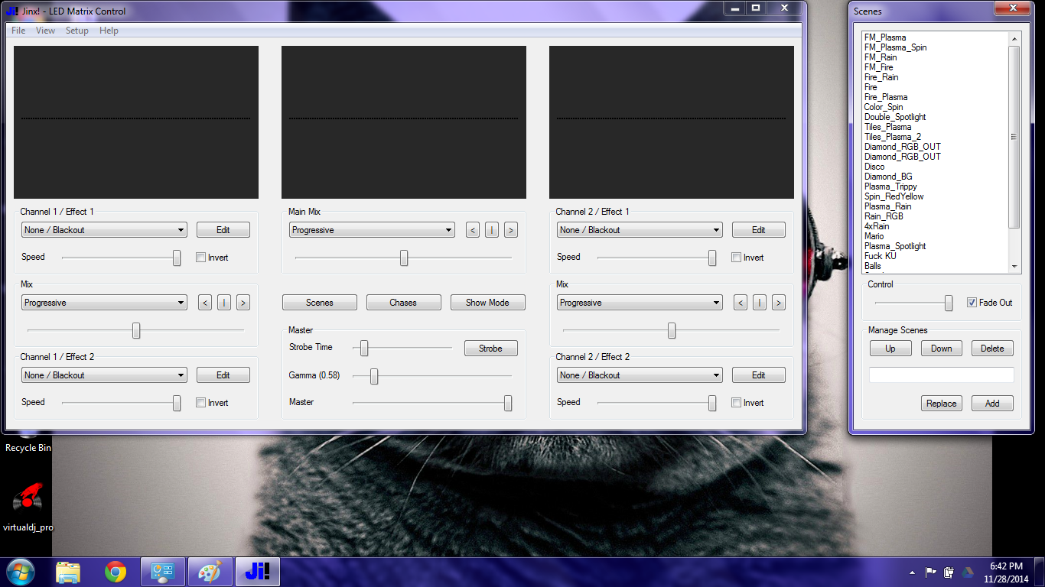1045x587 pixels.
Task: Open Channel 2 Effect 2 effect dropdown
Action: 640,375
